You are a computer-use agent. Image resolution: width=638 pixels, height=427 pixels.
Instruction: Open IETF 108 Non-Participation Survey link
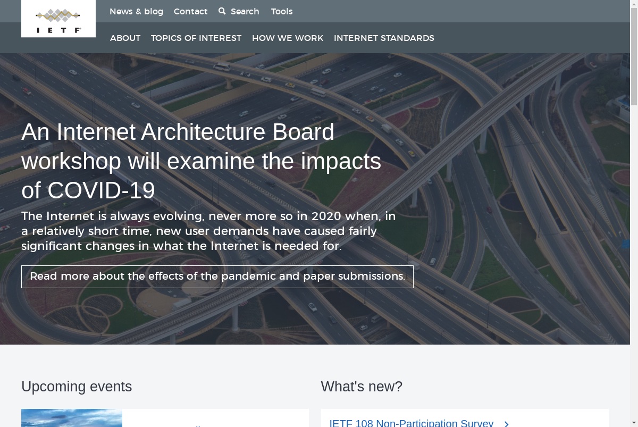tap(412, 423)
